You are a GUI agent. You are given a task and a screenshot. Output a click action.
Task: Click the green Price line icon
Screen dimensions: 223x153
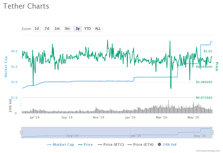click(x=80, y=145)
